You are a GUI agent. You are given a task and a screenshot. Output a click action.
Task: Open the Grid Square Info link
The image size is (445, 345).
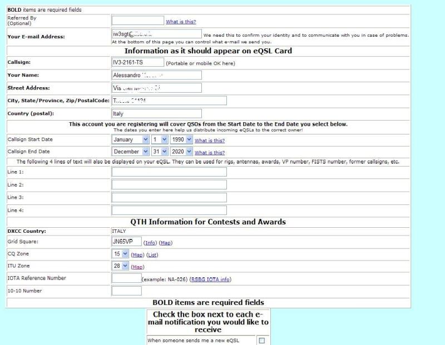coord(150,243)
